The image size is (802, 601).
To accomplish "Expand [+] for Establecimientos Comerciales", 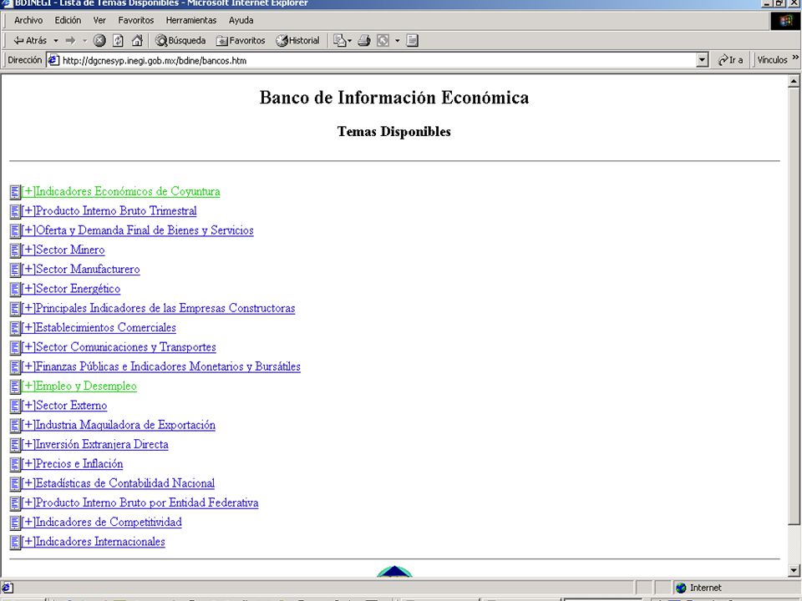I will click(x=28, y=327).
